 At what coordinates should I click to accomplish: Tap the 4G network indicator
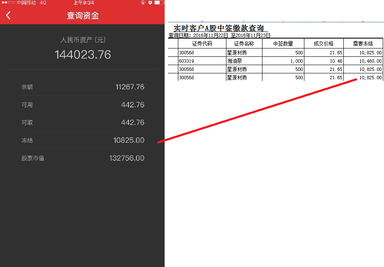point(43,2)
